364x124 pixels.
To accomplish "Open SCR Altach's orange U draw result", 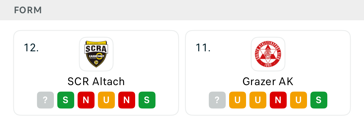I will pos(106,100).
